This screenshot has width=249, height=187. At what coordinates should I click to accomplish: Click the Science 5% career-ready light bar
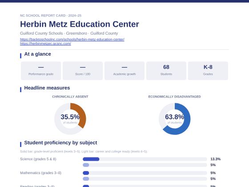click(x=145, y=165)
